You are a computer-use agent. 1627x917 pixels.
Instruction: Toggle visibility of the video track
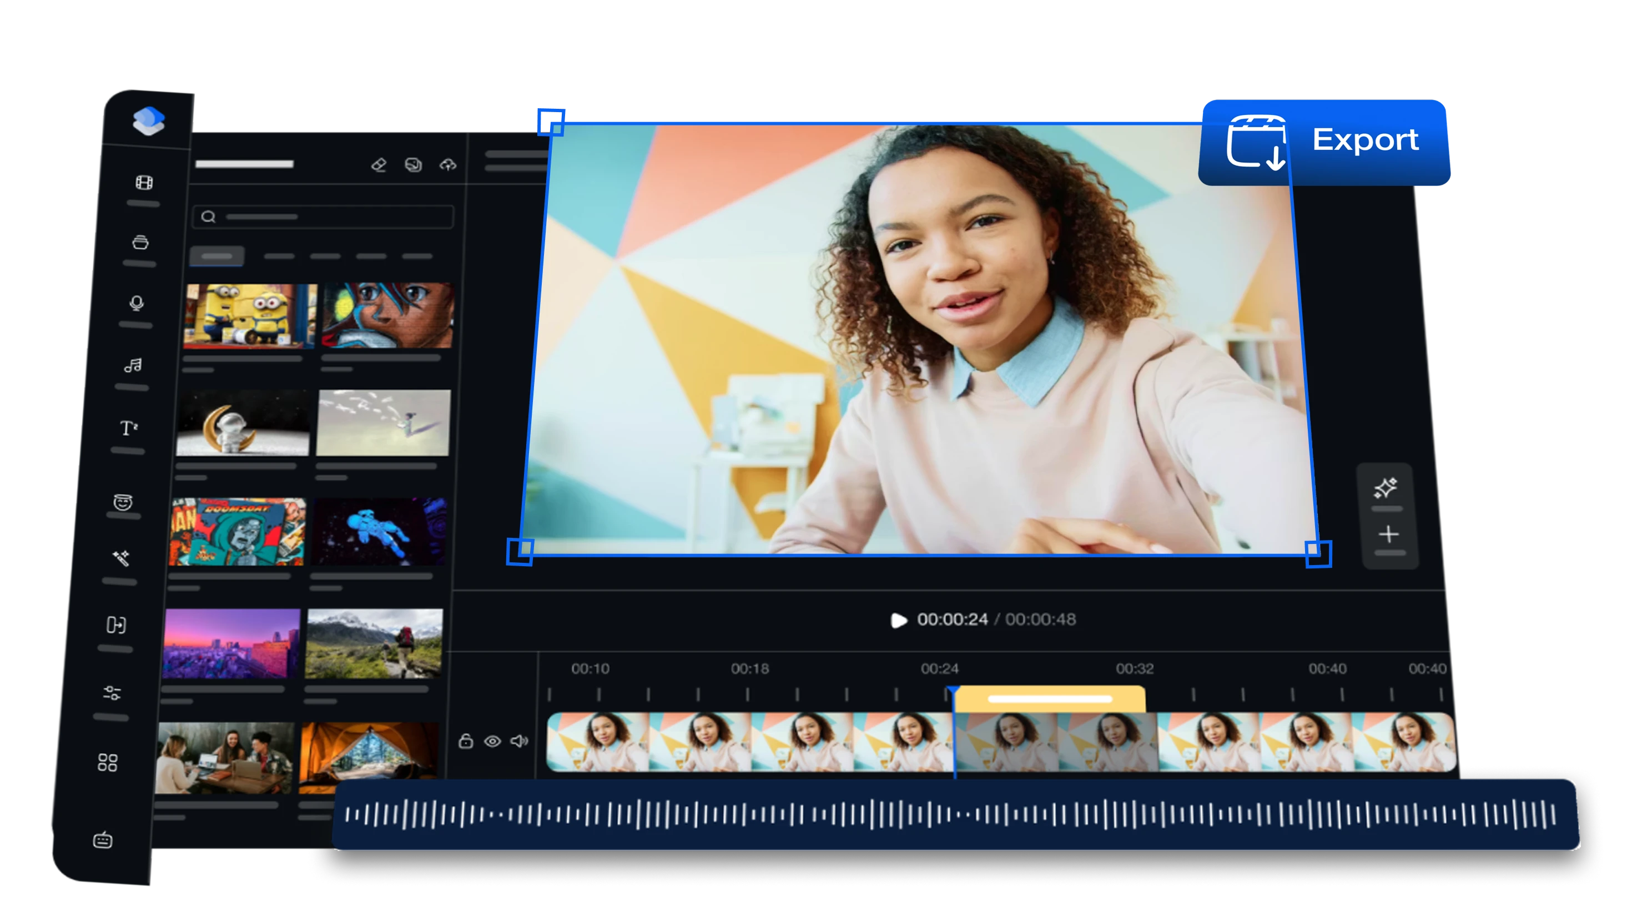pos(492,741)
